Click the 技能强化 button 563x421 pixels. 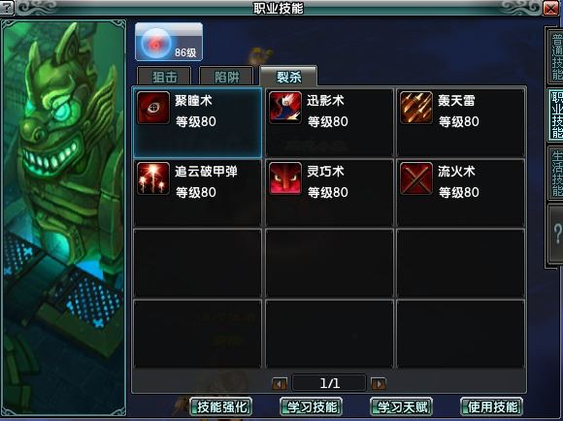[x=221, y=406]
